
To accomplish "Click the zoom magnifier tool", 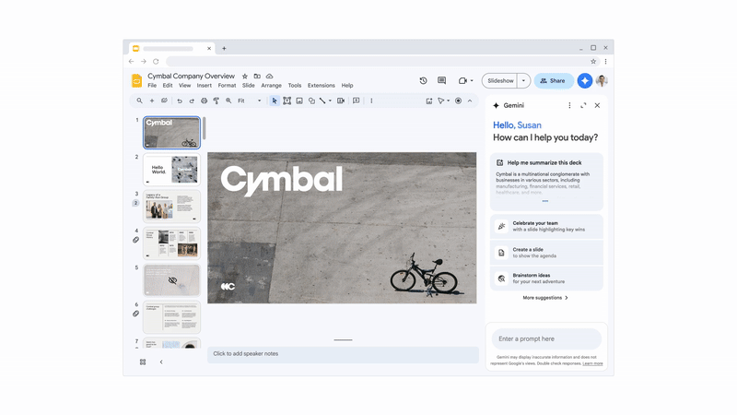I will pyautogui.click(x=228, y=101).
